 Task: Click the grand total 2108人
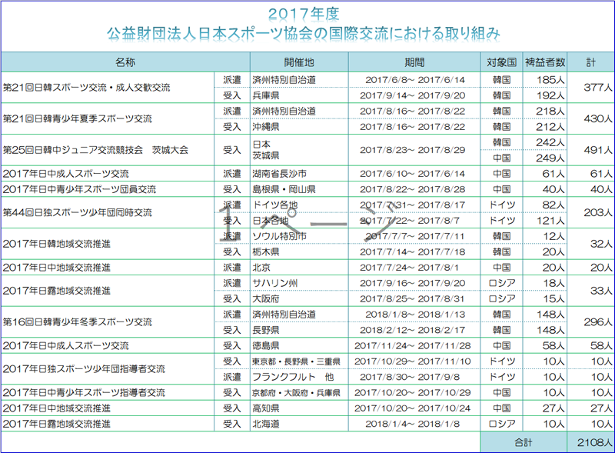[x=590, y=442]
